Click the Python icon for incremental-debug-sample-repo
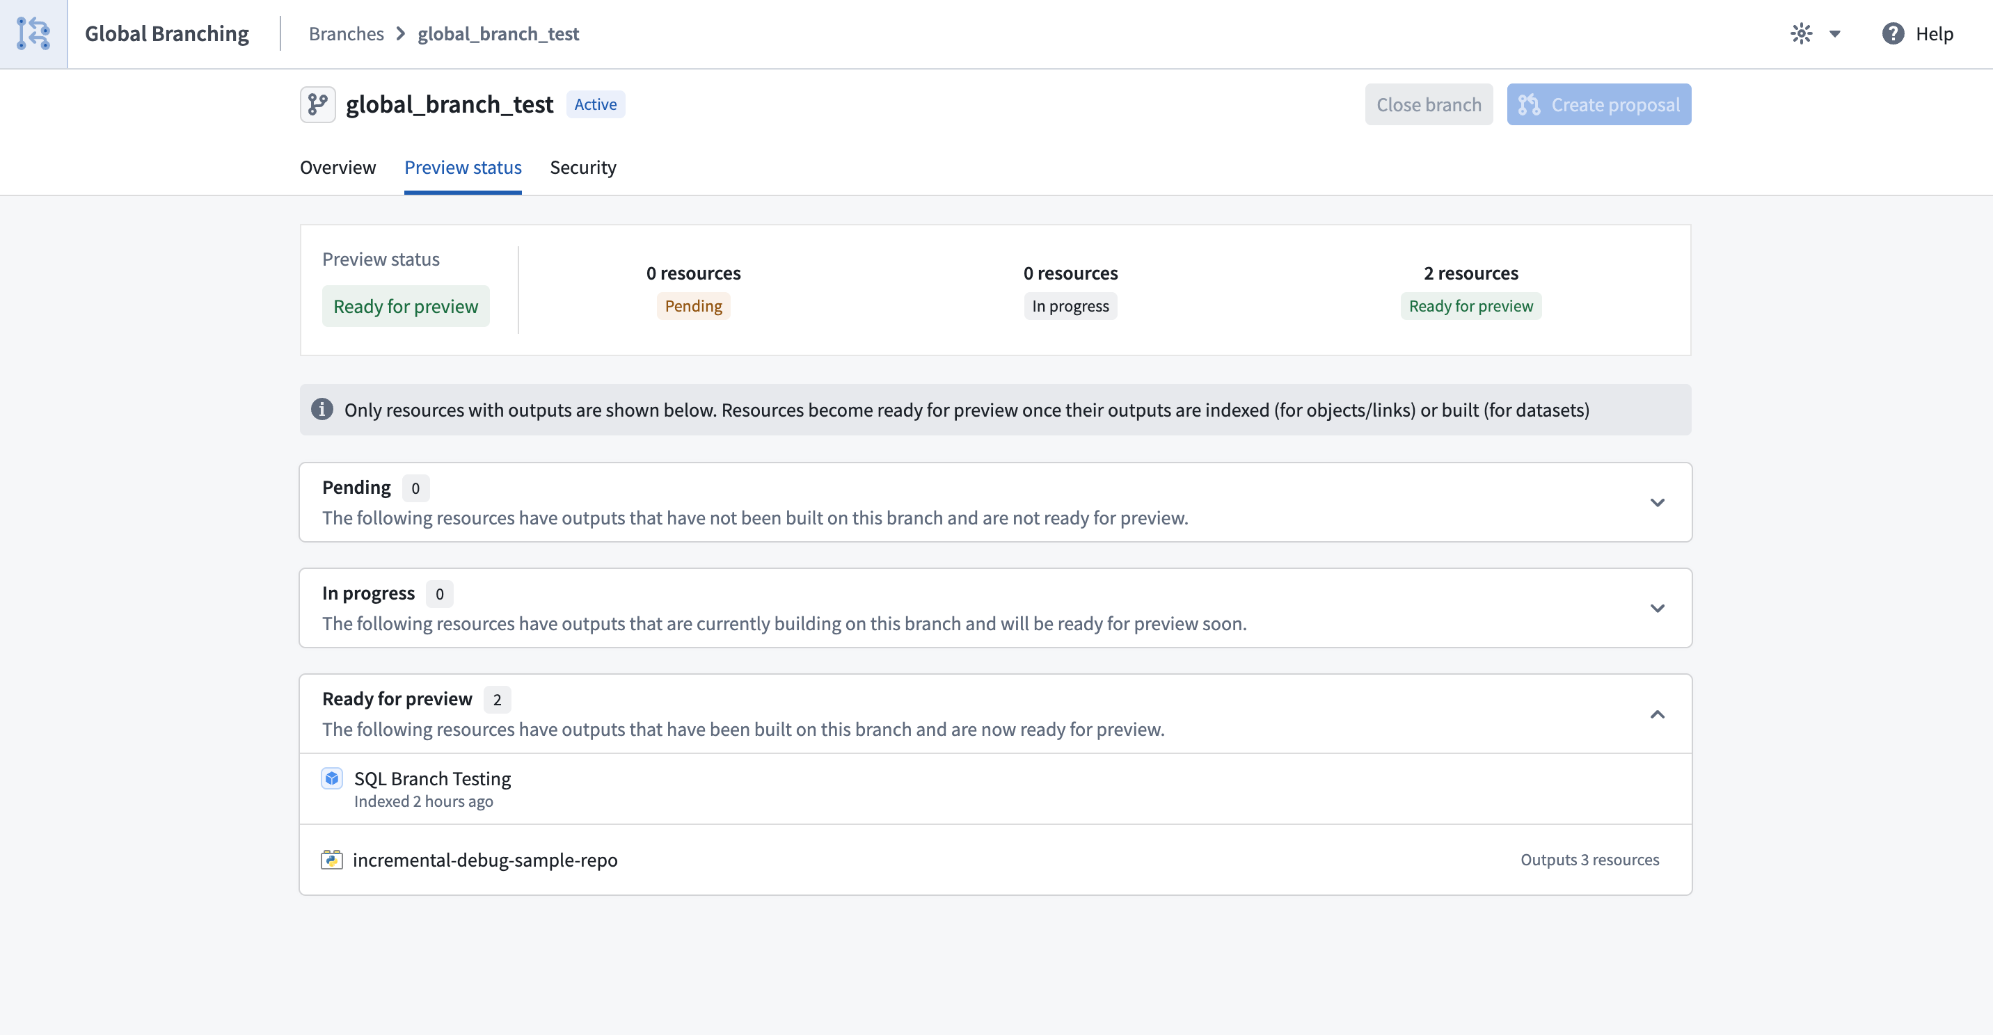This screenshot has height=1035, width=1993. click(332, 860)
